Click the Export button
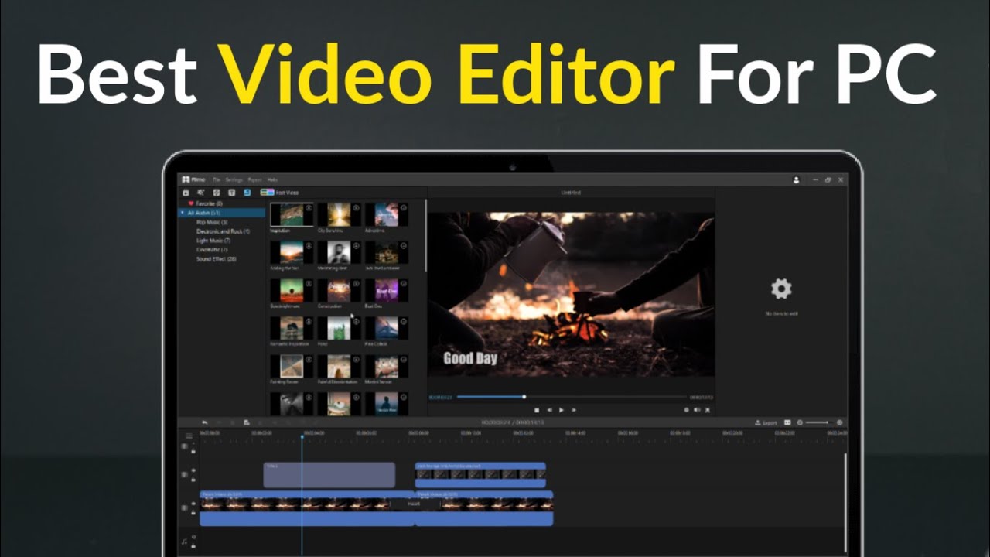The image size is (990, 557). pyautogui.click(x=766, y=423)
